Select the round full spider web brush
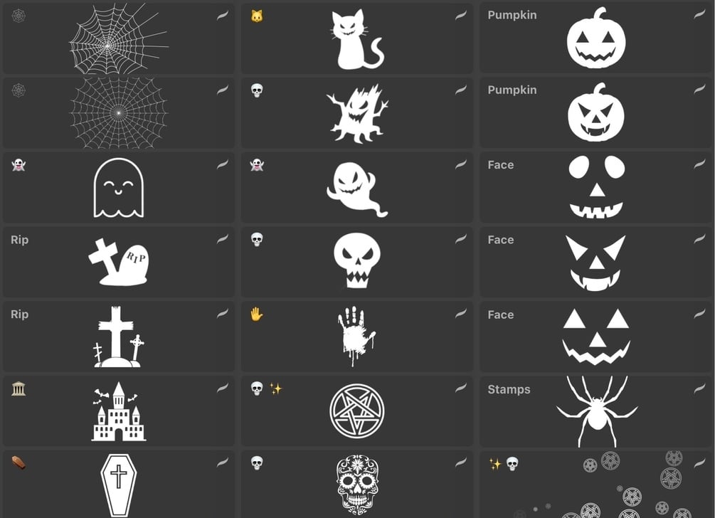This screenshot has width=715, height=518. [119, 112]
